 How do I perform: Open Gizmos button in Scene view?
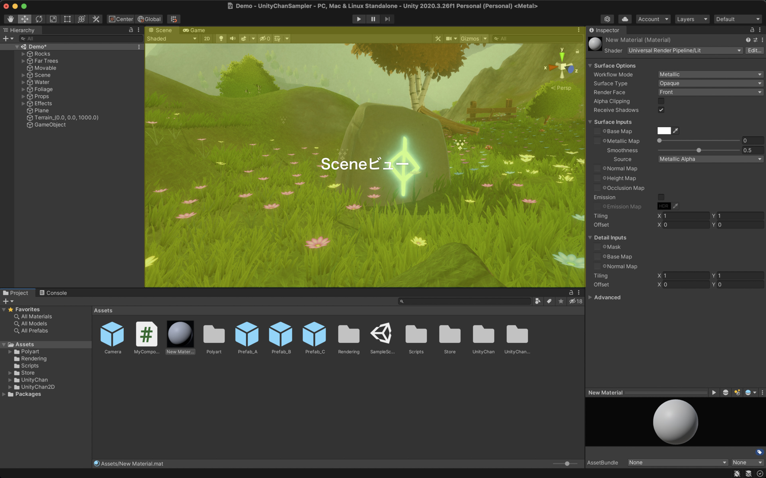coord(470,39)
